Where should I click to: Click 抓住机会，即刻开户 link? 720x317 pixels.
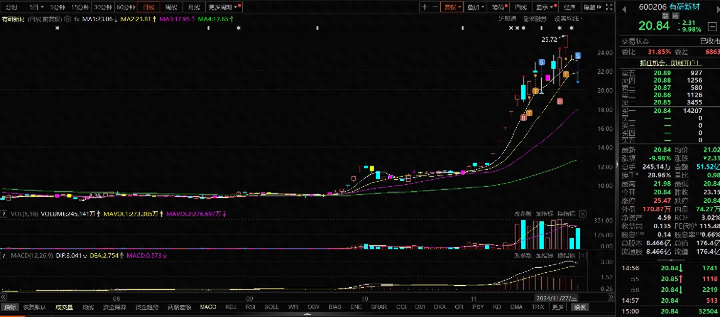[669, 63]
